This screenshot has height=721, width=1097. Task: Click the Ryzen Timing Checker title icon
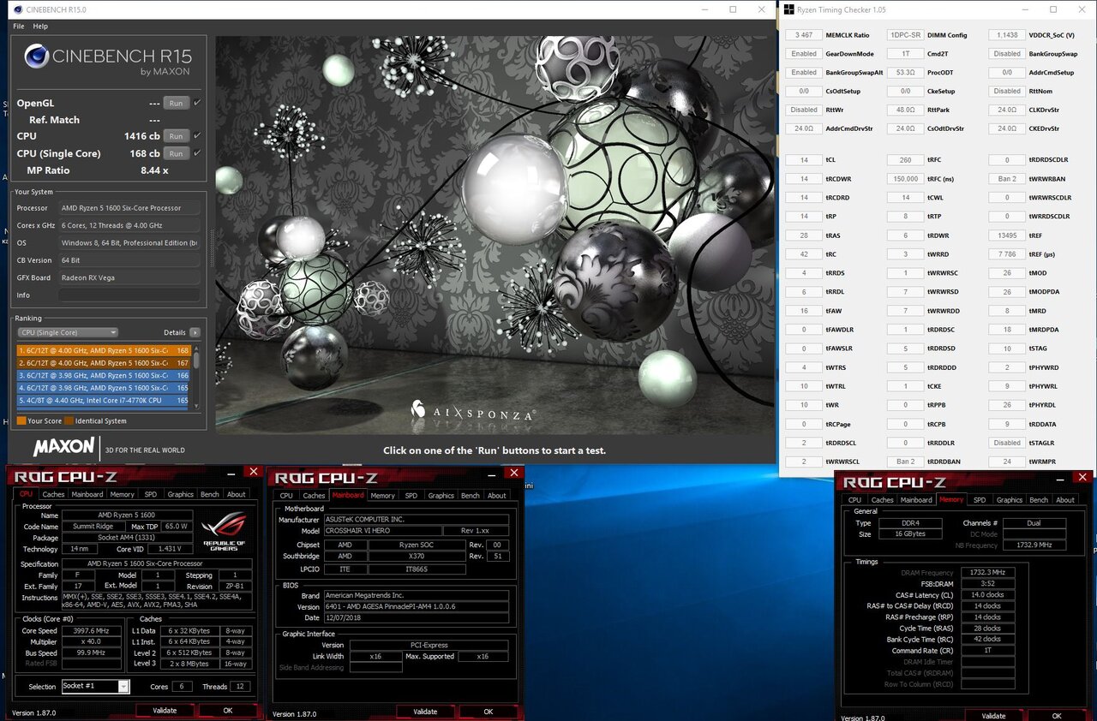(788, 9)
